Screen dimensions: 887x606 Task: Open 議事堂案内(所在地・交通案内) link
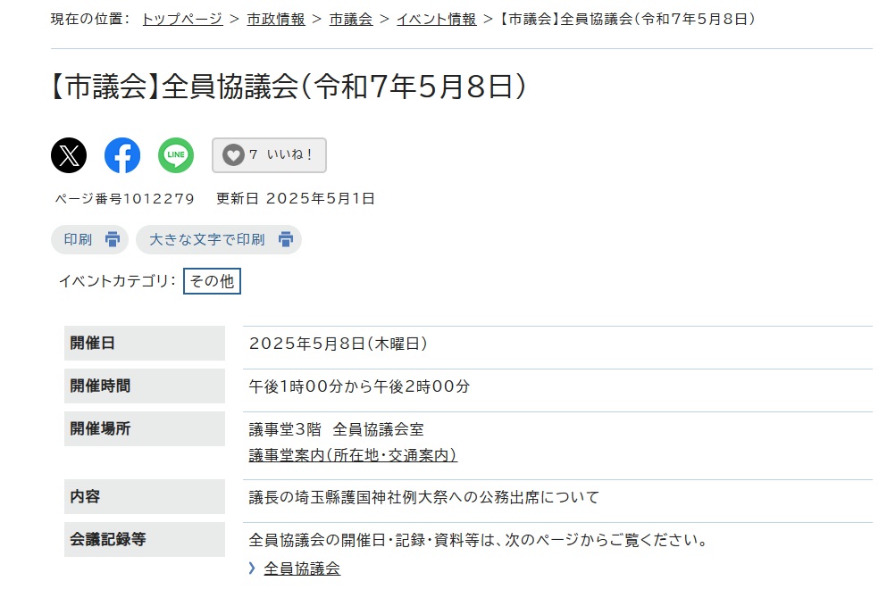tap(353, 455)
